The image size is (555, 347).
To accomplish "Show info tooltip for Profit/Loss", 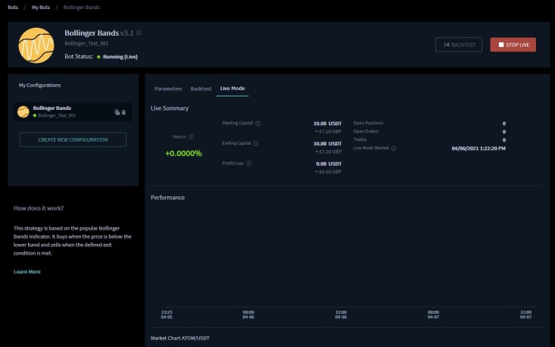I will tap(249, 164).
